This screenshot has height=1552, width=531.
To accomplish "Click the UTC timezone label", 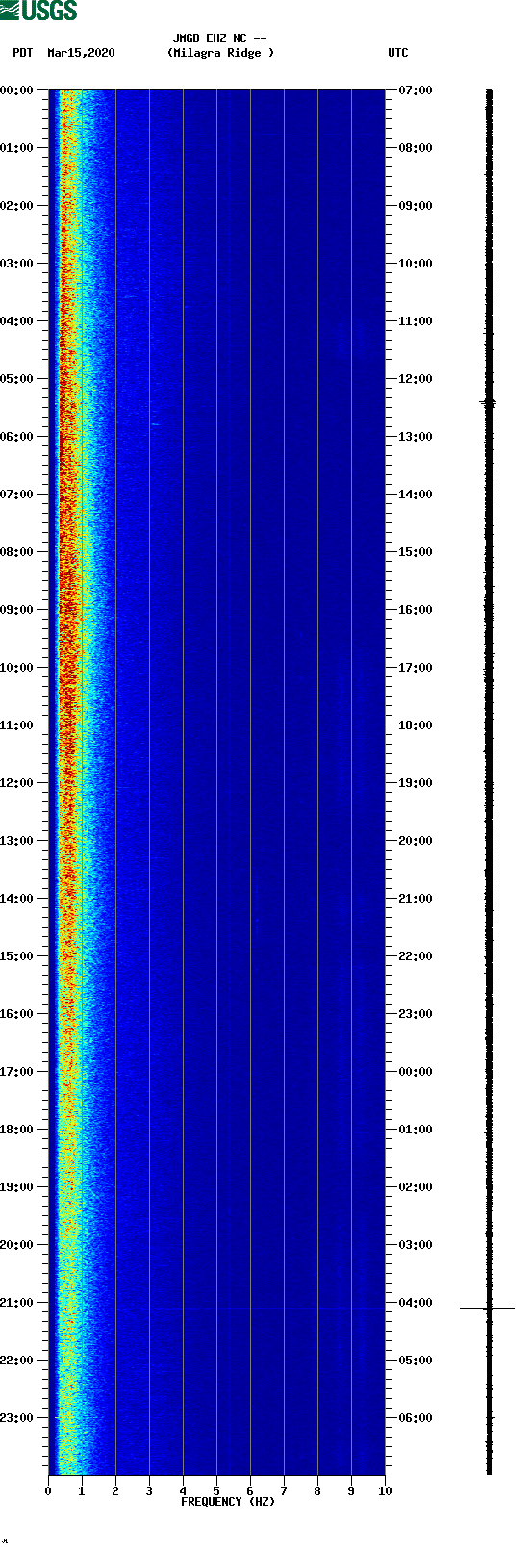I will (398, 53).
